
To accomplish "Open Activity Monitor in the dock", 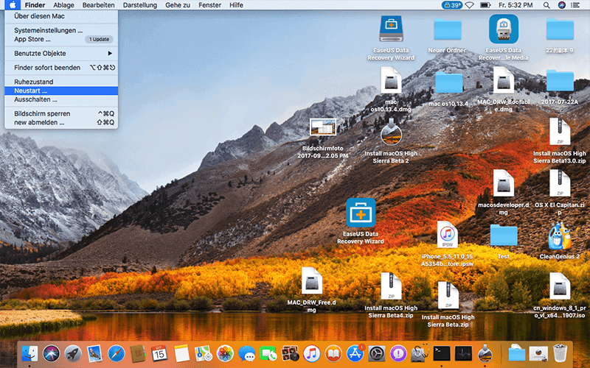I will pyautogui.click(x=463, y=353).
